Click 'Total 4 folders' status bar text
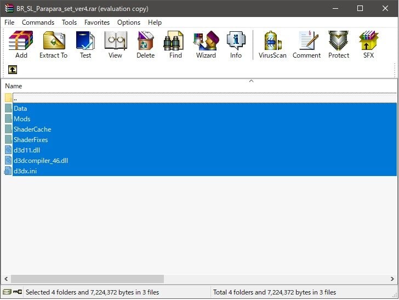The width and height of the screenshot is (399, 300). pos(275,292)
